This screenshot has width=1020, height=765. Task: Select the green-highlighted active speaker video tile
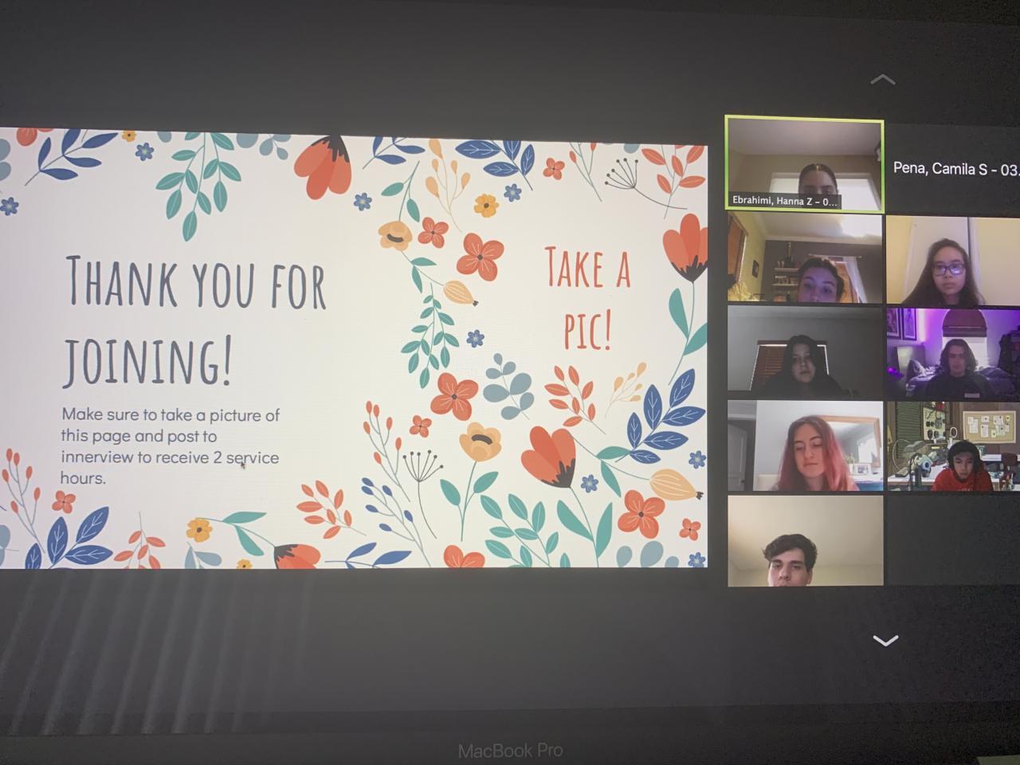tap(804, 163)
